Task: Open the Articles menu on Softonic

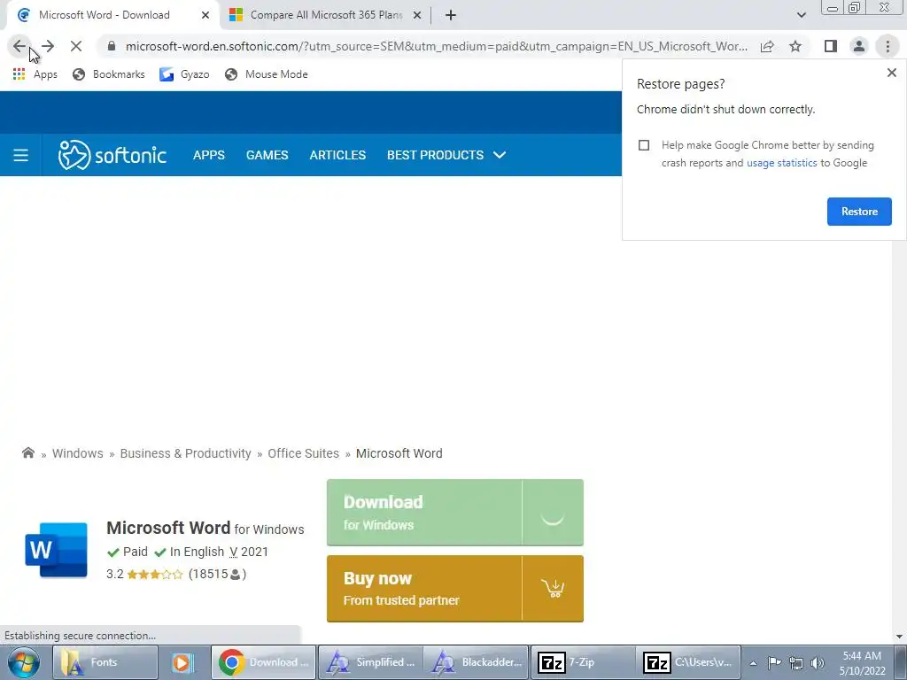Action: coord(337,155)
